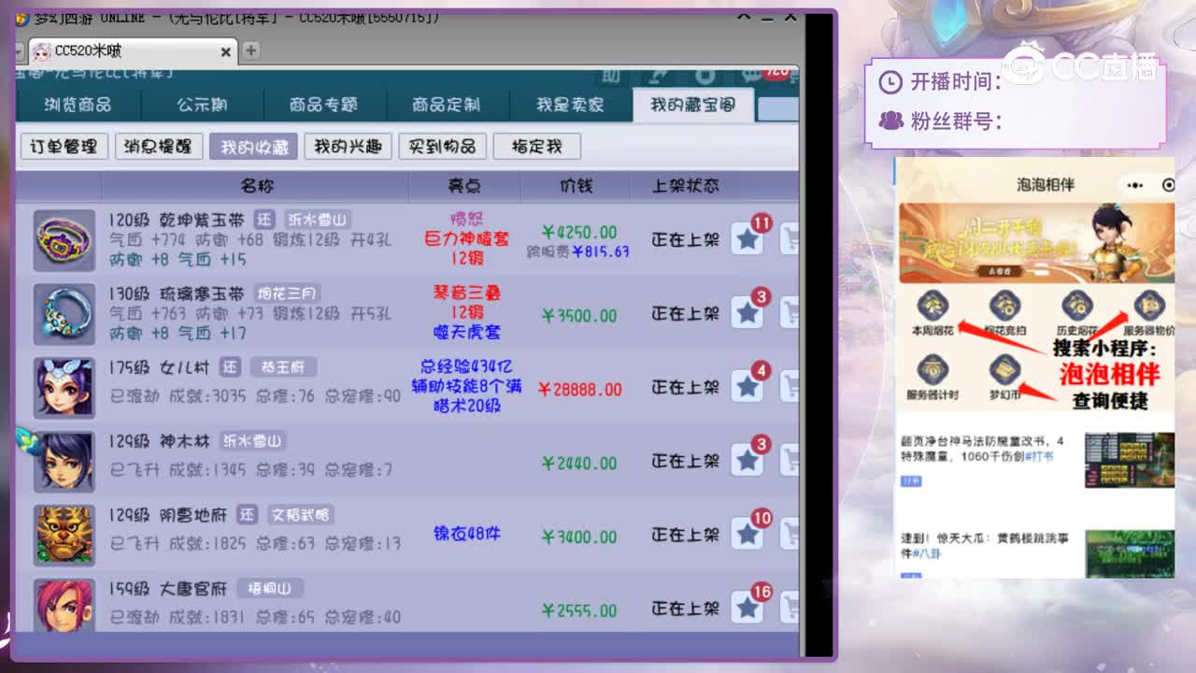1196x673 pixels.
Task: Open the 打书 article thumbnail
Action: (x=1129, y=460)
